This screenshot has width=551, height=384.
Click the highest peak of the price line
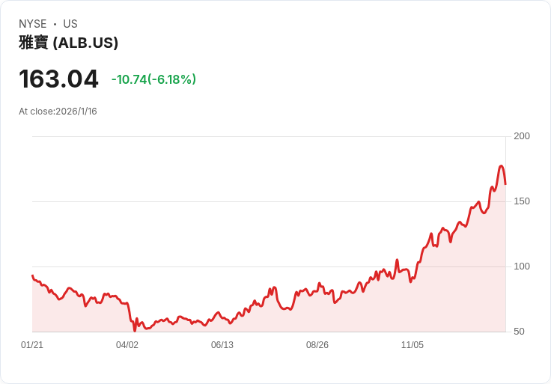coord(501,166)
